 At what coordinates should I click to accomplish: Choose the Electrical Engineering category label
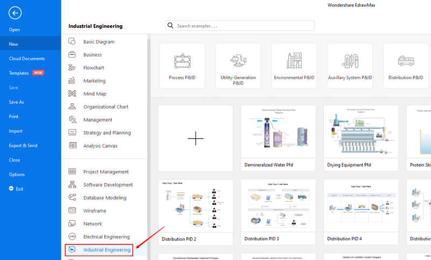click(x=107, y=237)
